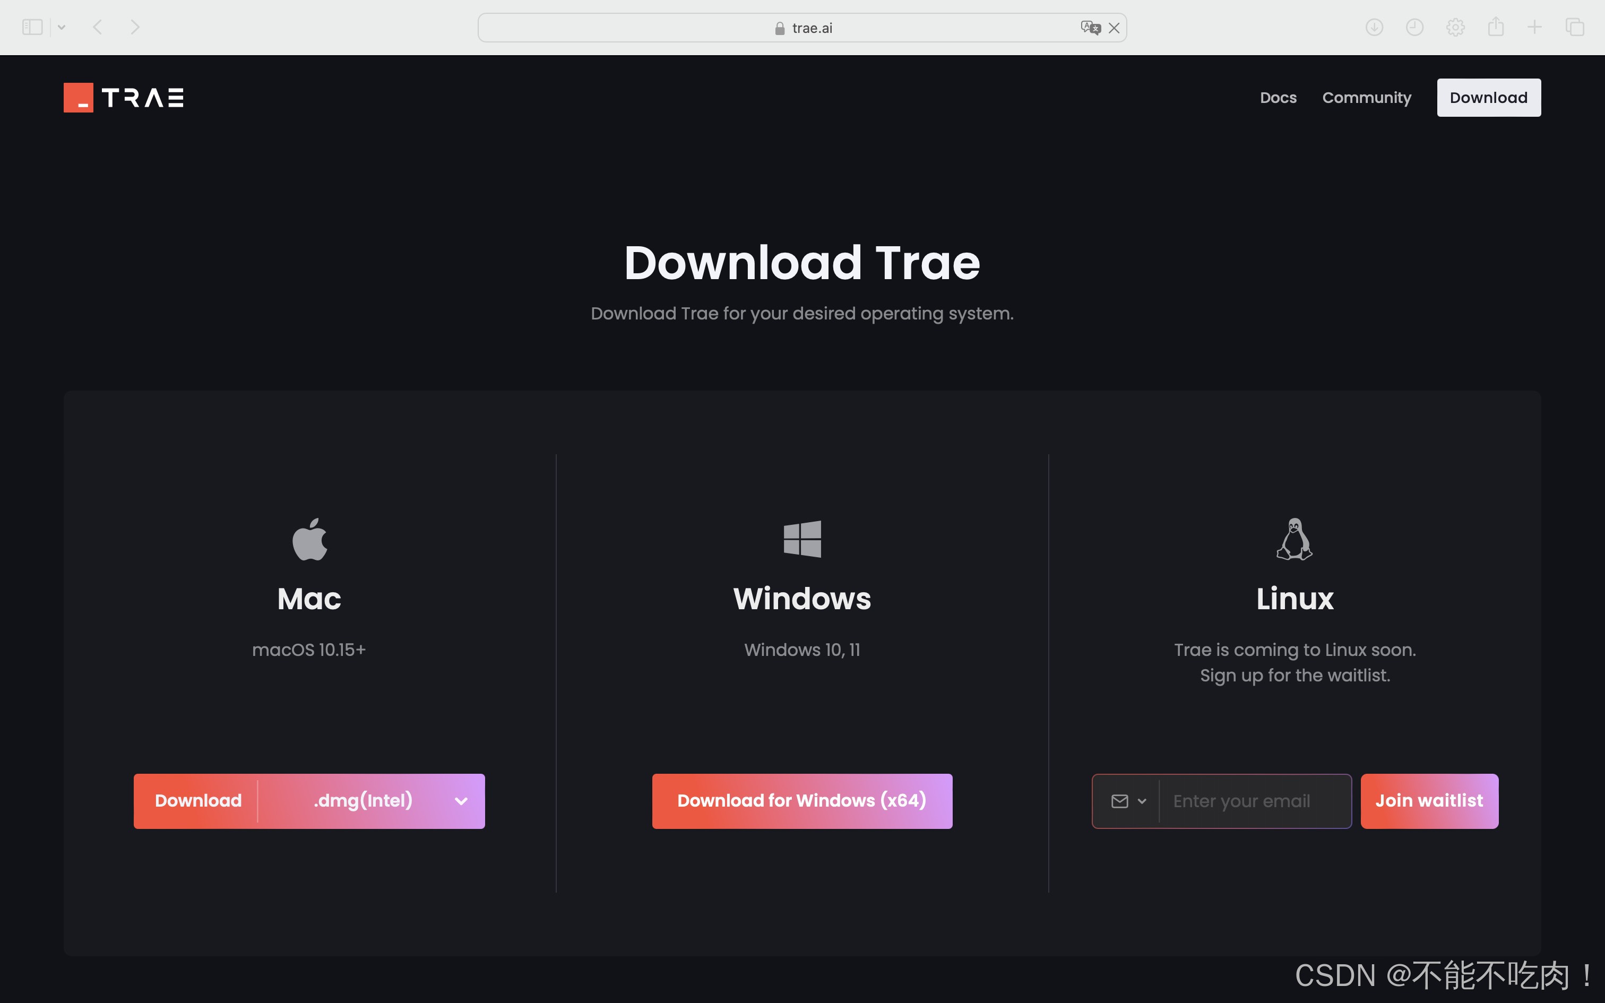This screenshot has height=1003, width=1605.
Task: Show tab overview icon
Action: click(1575, 27)
